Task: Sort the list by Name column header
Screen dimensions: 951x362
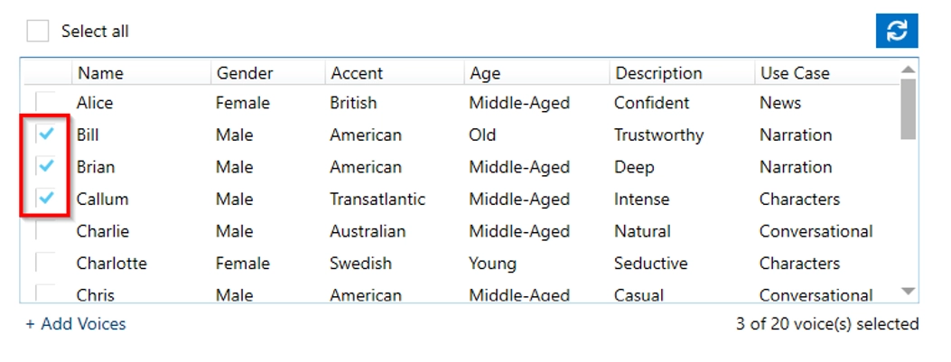Action: coord(141,73)
